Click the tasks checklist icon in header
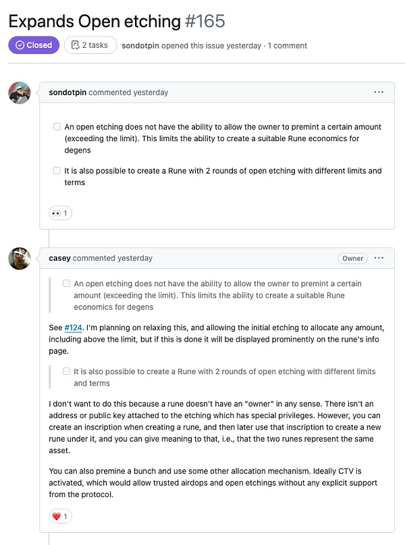This screenshot has height=545, width=405. click(76, 45)
